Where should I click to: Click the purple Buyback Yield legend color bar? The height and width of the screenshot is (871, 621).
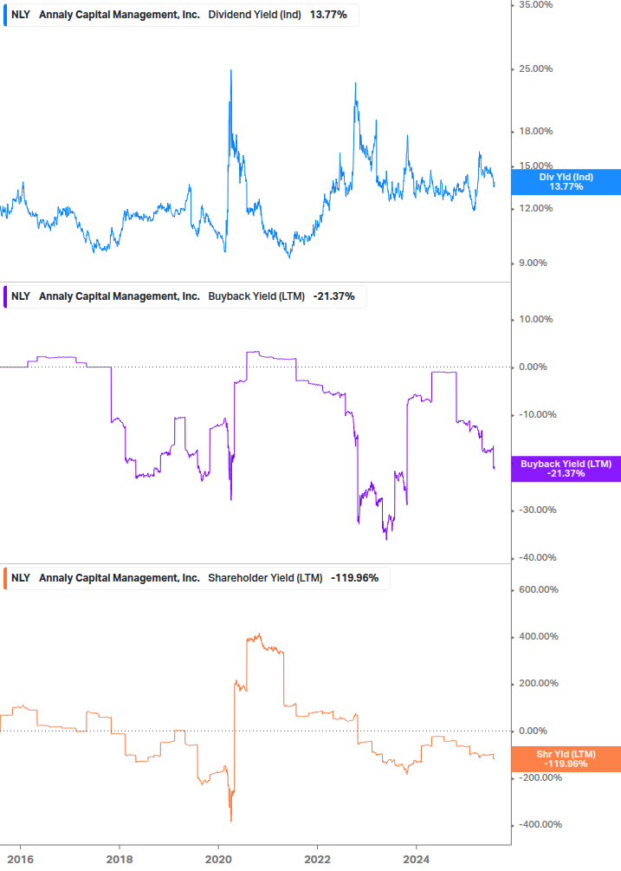click(x=5, y=296)
